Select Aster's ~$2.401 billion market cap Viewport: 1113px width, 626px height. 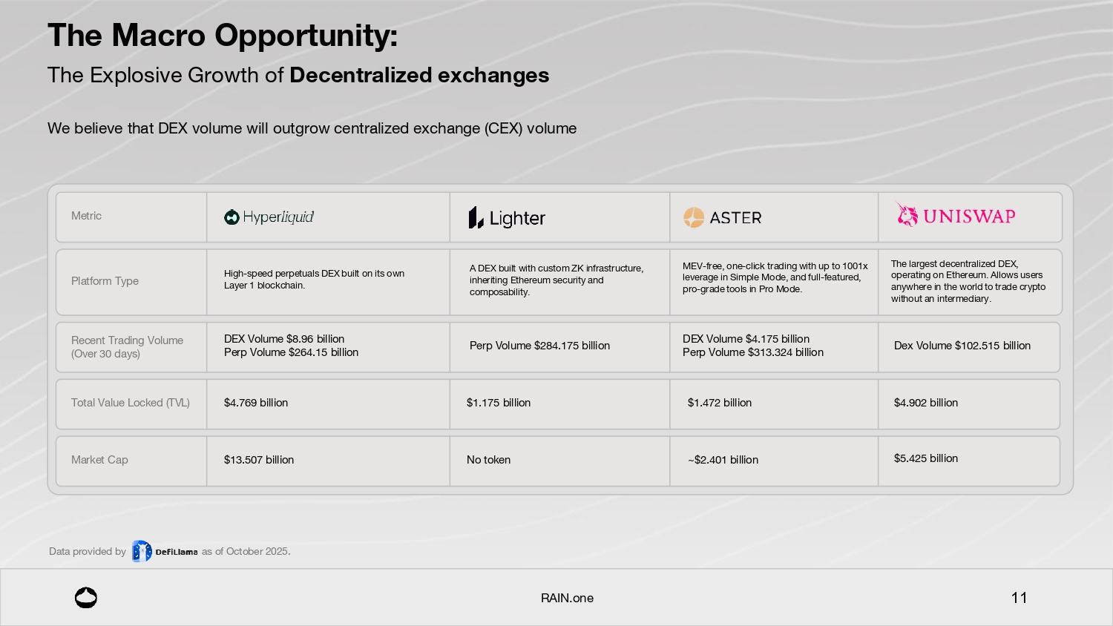coord(723,460)
